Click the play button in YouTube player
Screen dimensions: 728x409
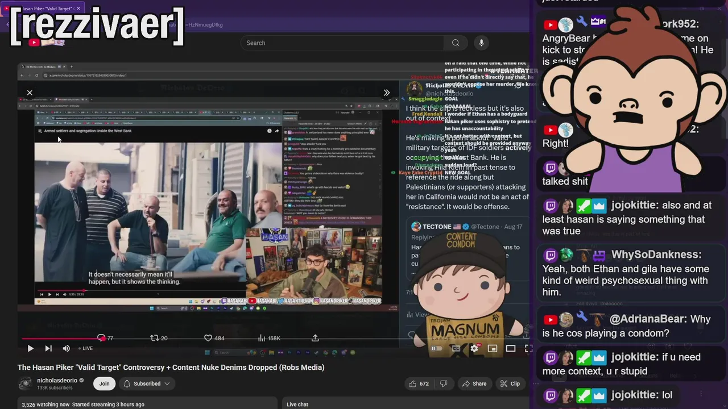point(30,348)
